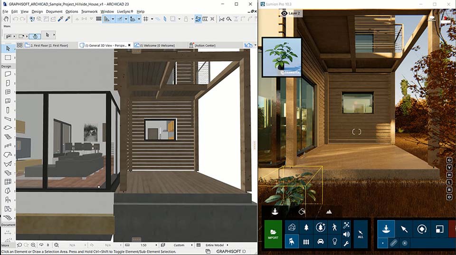Click the Sound speaker category icon
The image size is (456, 255).
click(346, 234)
